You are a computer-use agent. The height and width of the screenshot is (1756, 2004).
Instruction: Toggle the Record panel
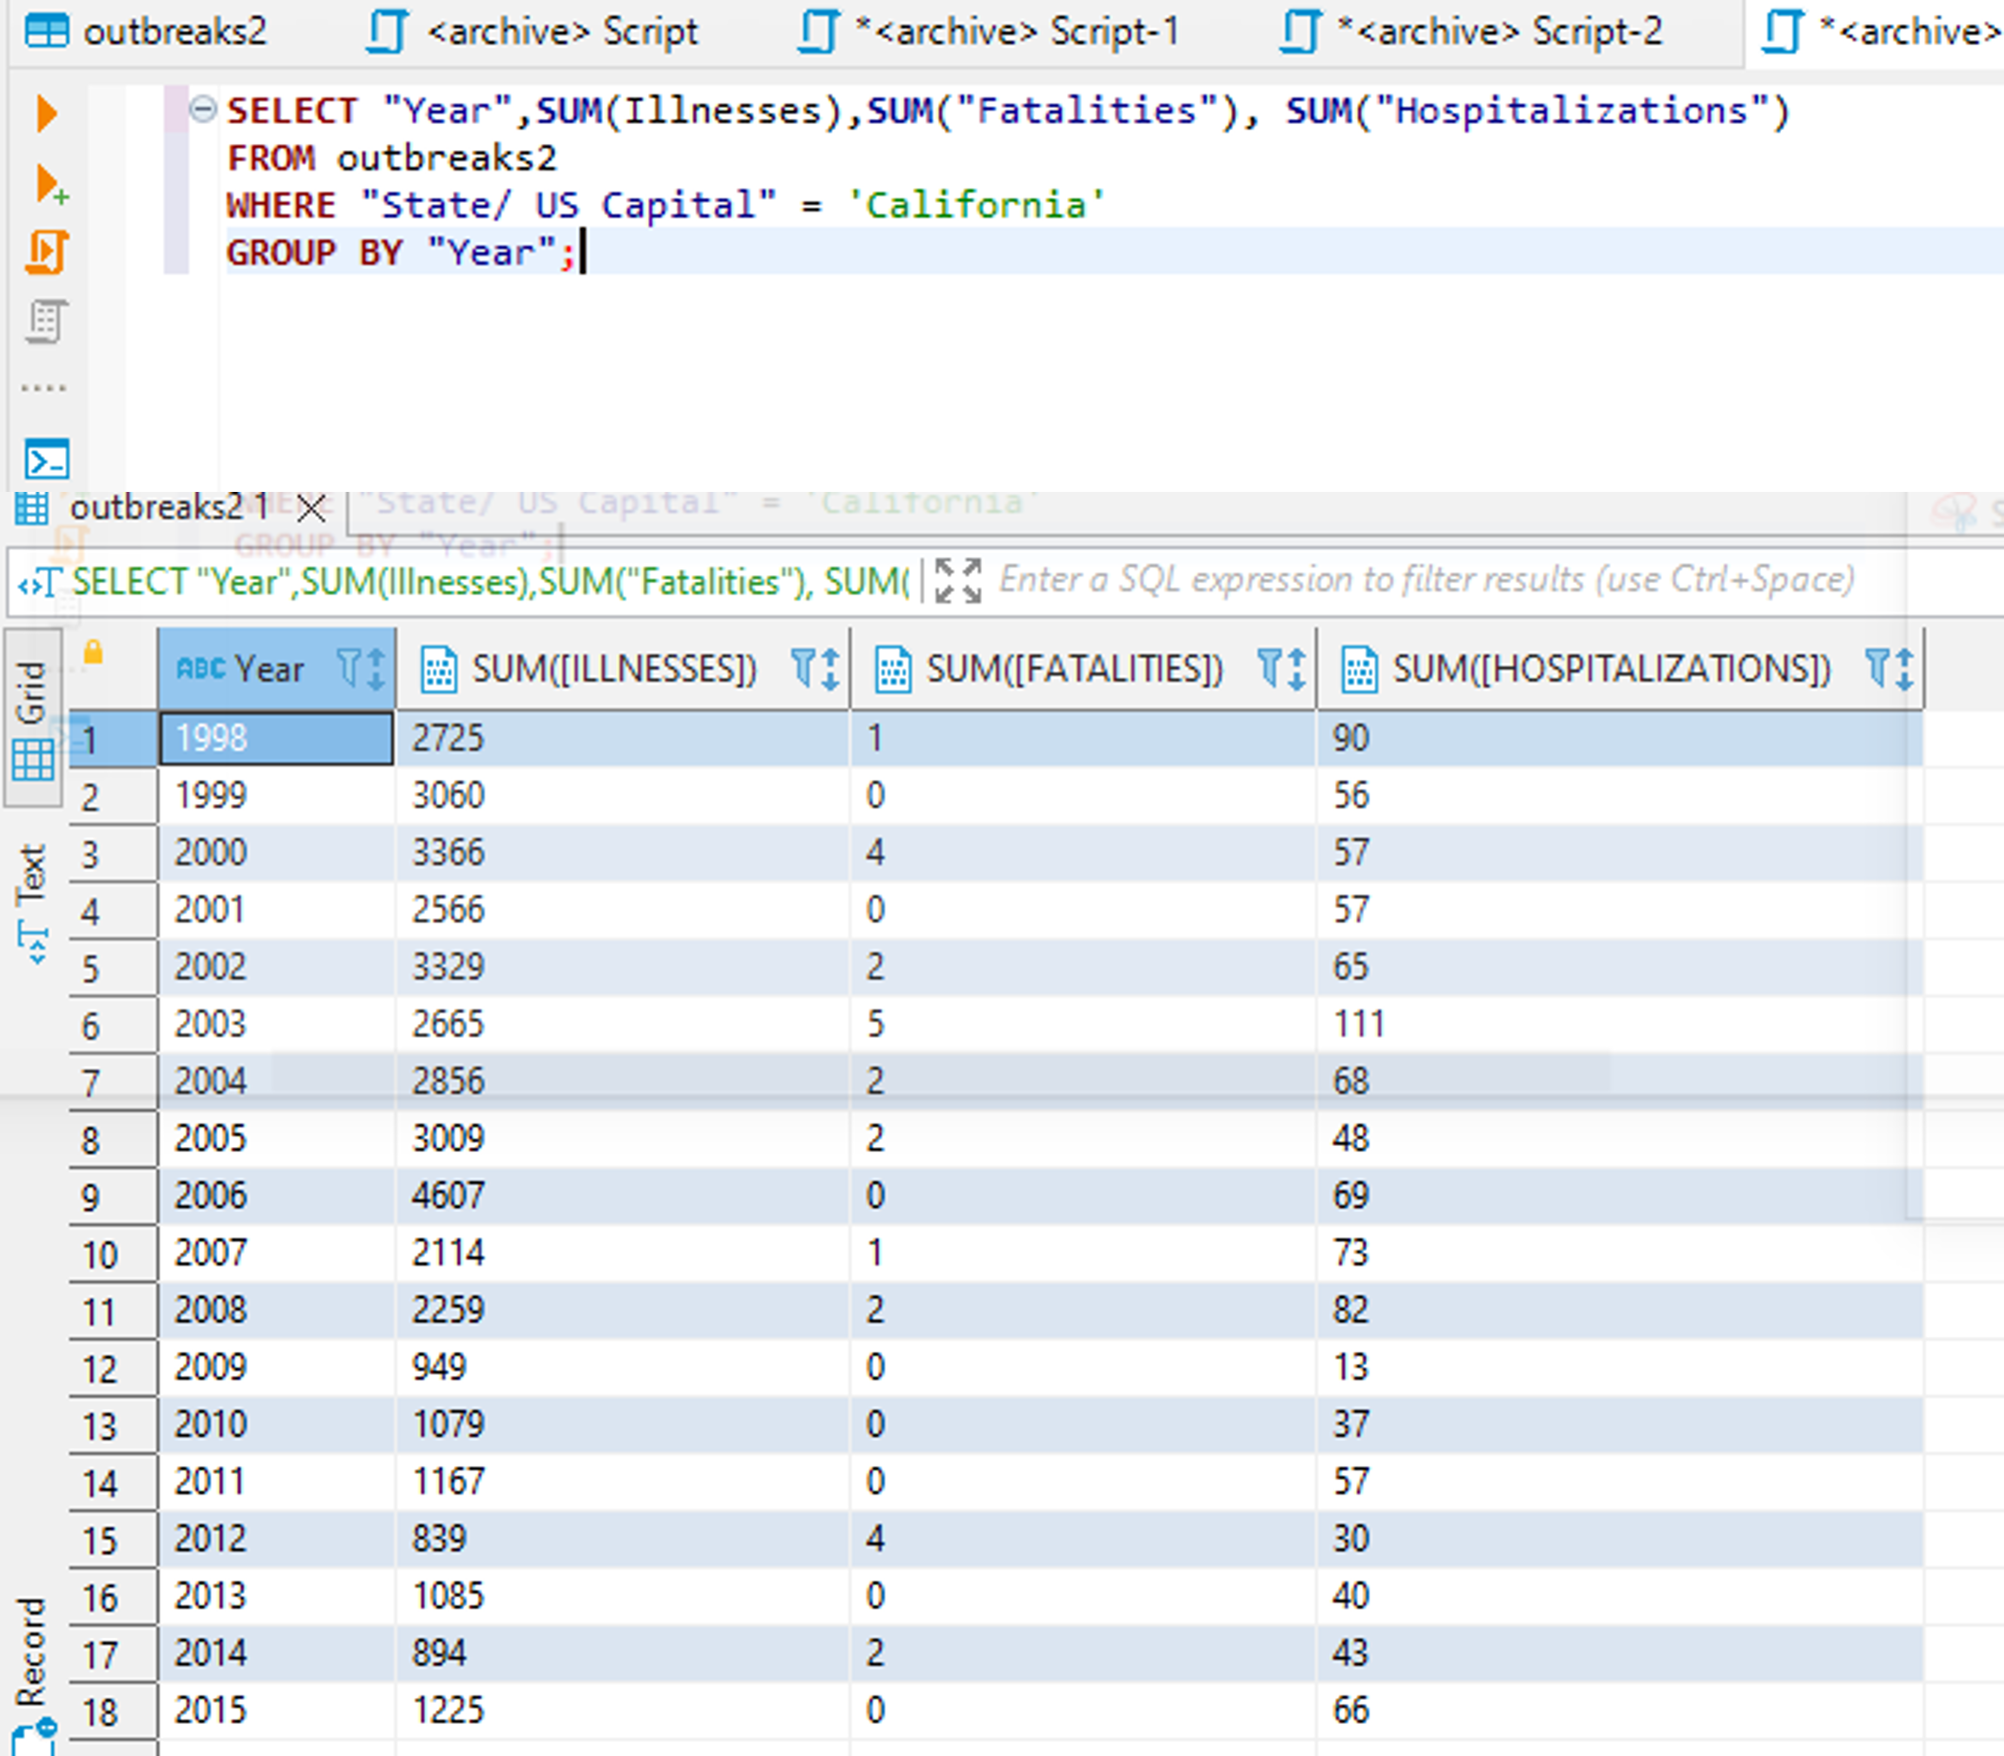point(32,1675)
